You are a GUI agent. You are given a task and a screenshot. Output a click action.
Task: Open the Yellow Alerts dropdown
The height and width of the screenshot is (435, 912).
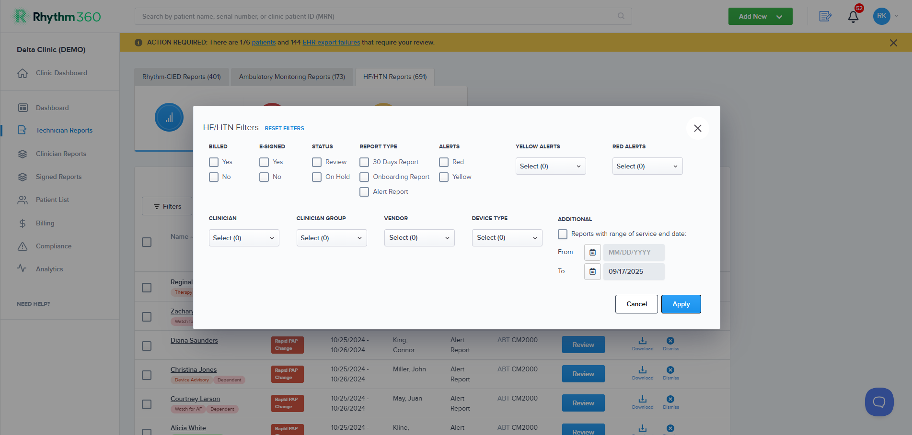tap(551, 166)
